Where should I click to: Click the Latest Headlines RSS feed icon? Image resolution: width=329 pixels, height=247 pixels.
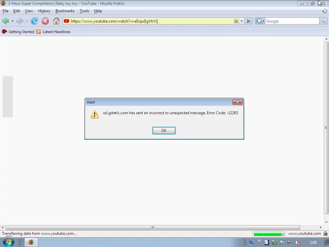(x=39, y=32)
